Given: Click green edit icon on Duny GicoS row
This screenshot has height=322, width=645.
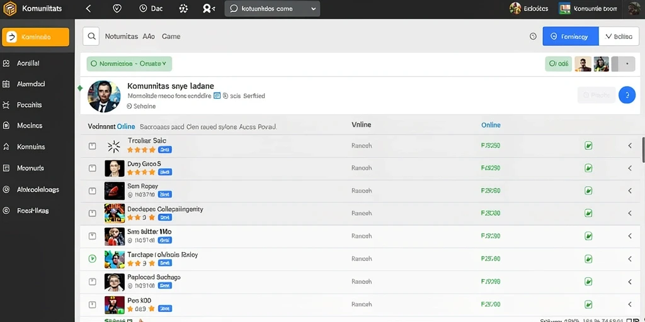Looking at the screenshot, I should coord(589,168).
